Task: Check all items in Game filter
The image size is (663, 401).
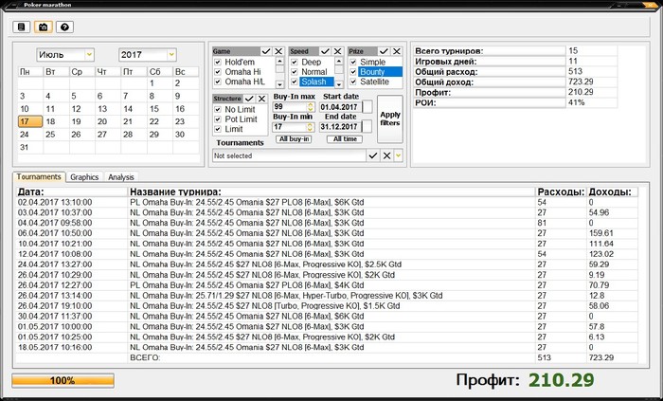Action: pyautogui.click(x=266, y=51)
